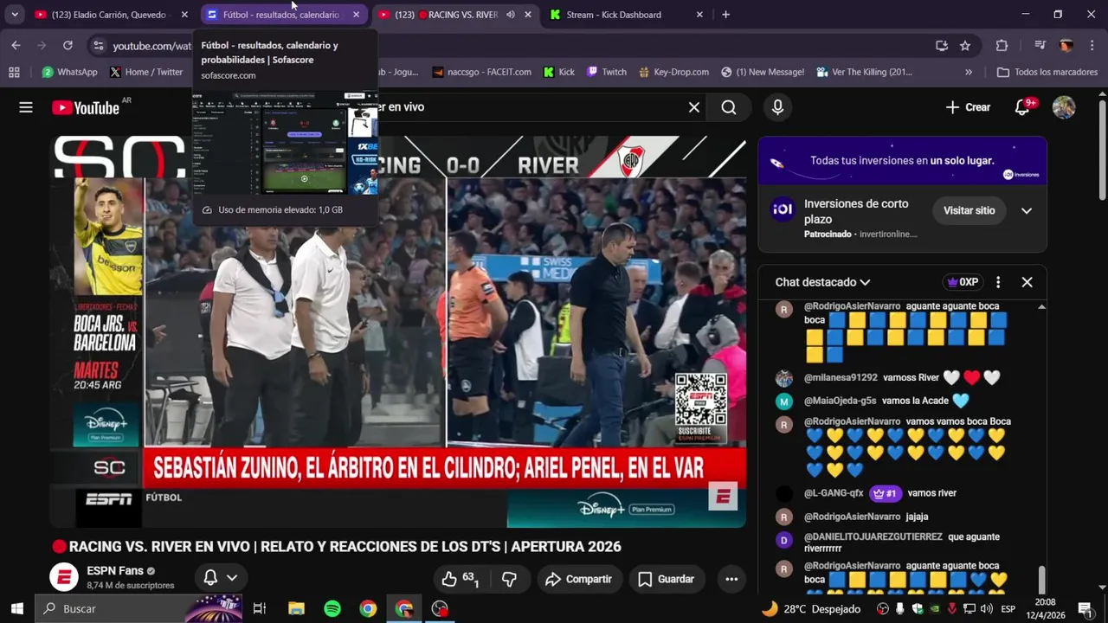Open the Chrome profile avatar

coord(1066,46)
